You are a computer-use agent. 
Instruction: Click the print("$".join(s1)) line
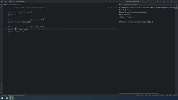pyautogui.click(x=18, y=29)
